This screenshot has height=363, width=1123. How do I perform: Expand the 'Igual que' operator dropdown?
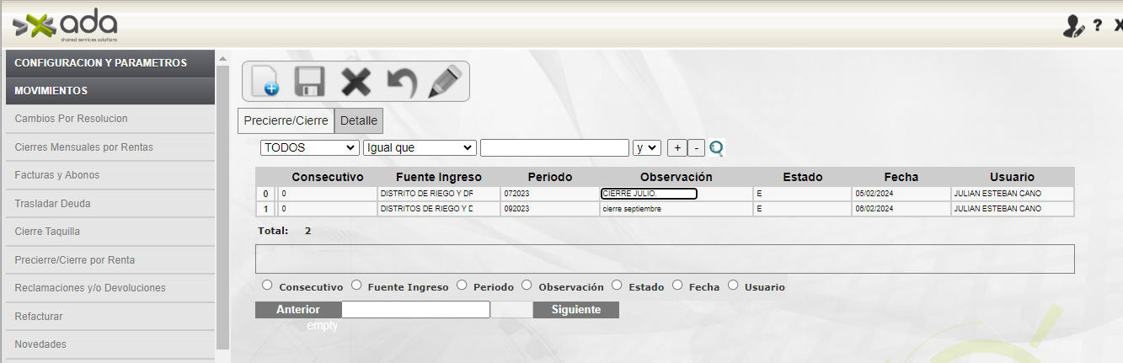[x=420, y=147]
